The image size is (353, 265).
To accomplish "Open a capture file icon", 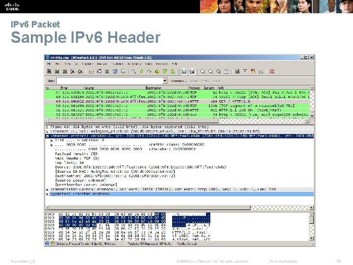I will point(91,72).
